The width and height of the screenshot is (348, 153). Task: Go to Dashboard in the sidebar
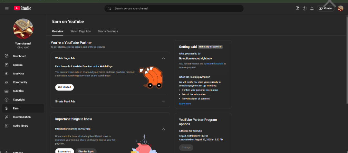(x=19, y=56)
